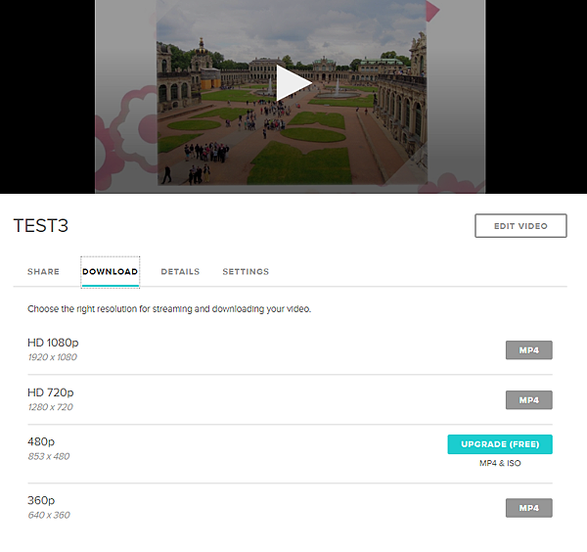Click the MP4 & ISO caption
This screenshot has width=587, height=552.
click(500, 463)
